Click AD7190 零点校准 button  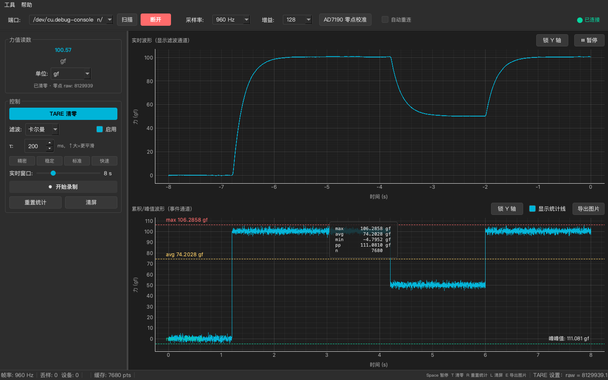pyautogui.click(x=345, y=19)
